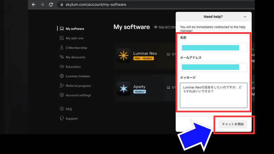Click the padlock icon in address bar
Image resolution: width=274 pixels, height=154 pixels.
tap(62, 4)
